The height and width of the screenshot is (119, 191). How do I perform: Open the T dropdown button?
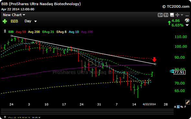pos(166,15)
